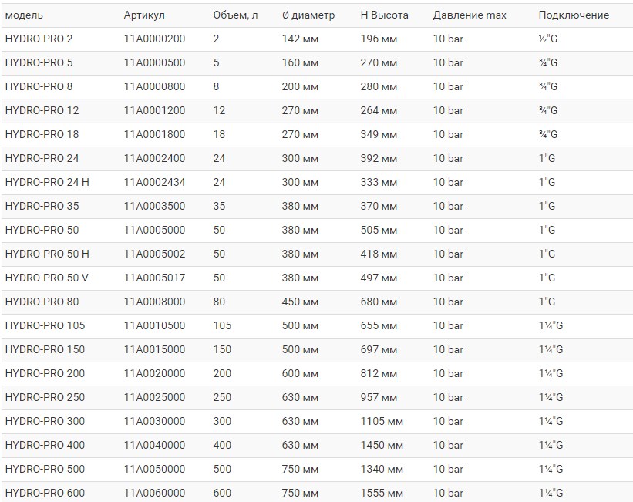Select the HYDRO-PRO 400 model cell
The width and height of the screenshot is (633, 502).
pos(45,445)
